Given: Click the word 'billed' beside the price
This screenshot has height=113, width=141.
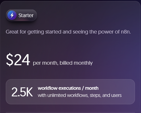Looking at the screenshot, I should 66,63.
